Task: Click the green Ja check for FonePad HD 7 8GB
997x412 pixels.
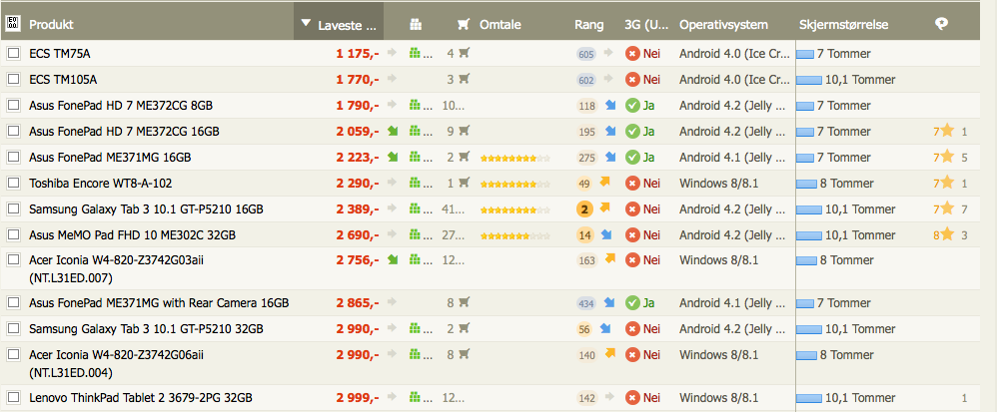Action: 632,106
